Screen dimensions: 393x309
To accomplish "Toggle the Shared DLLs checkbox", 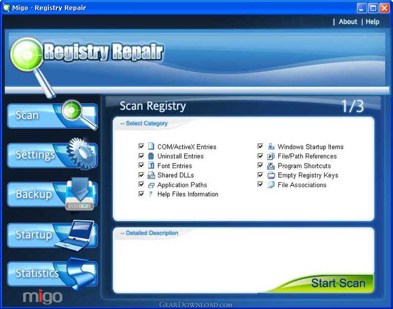I will click(x=141, y=175).
